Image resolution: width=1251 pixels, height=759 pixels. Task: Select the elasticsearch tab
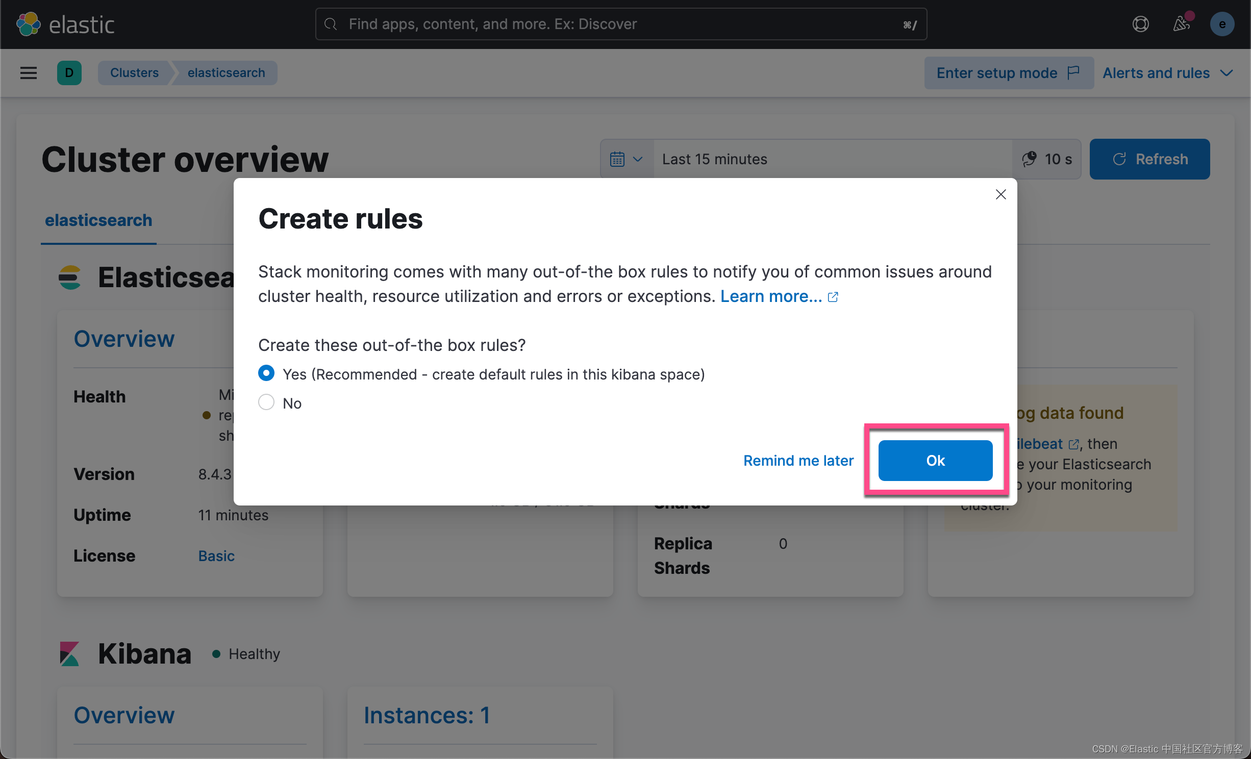pos(98,220)
